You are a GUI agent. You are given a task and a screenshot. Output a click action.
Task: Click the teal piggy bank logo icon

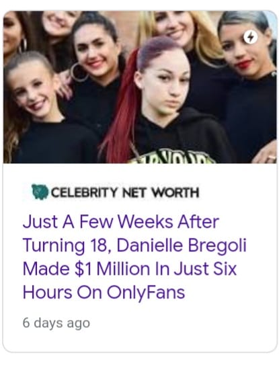[40, 192]
